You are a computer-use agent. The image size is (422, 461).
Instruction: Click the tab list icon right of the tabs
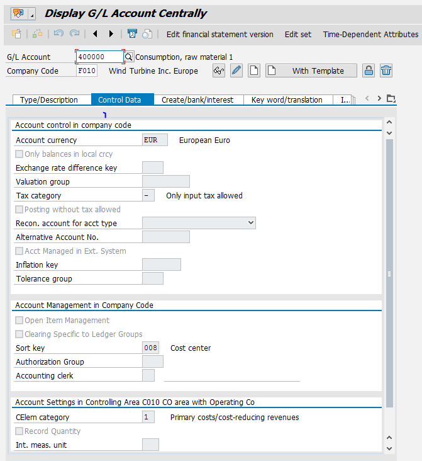coord(391,99)
